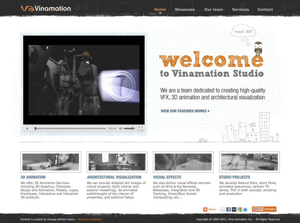Click the Vinamation logo
300x223 pixels.
(46, 8)
